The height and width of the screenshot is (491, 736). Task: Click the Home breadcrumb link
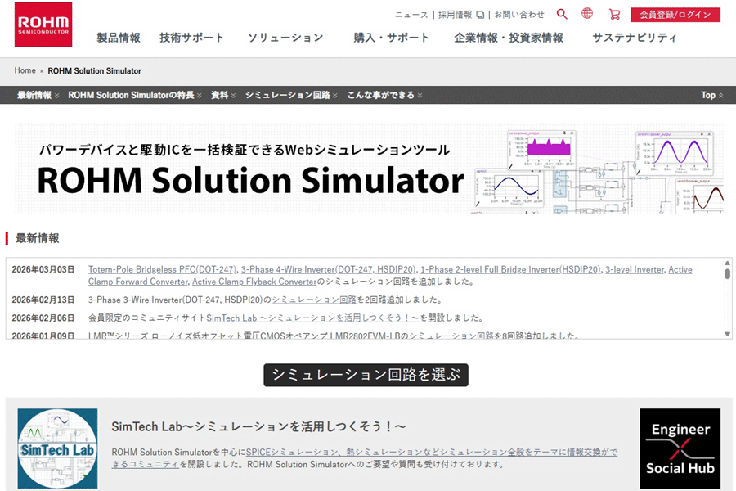25,71
